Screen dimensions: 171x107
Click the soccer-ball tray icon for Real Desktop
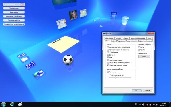click(x=143, y=104)
